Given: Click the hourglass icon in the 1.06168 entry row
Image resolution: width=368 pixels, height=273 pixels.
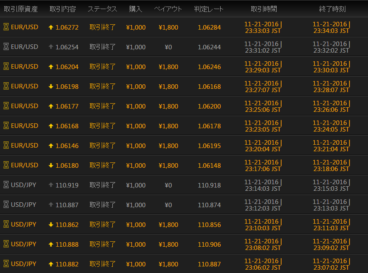Looking at the screenshot, I should tap(6, 125).
